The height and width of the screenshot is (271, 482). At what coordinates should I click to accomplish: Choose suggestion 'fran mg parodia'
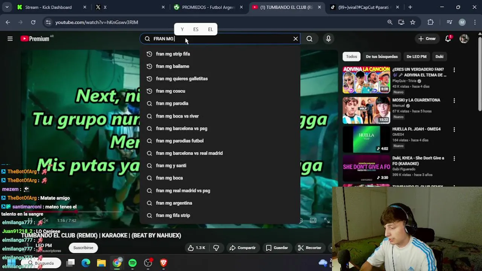point(220,104)
